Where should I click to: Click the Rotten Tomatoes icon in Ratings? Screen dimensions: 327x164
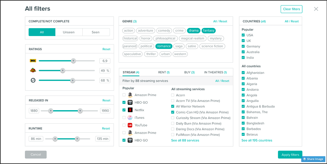click(33, 71)
